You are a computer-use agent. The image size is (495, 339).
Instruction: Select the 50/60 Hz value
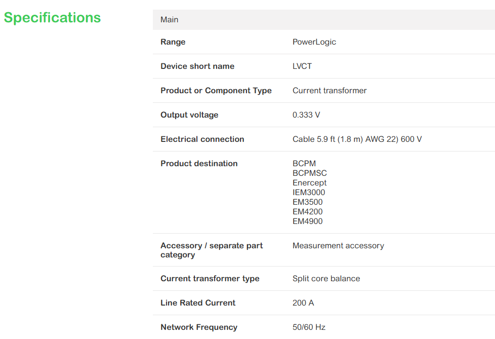click(309, 327)
